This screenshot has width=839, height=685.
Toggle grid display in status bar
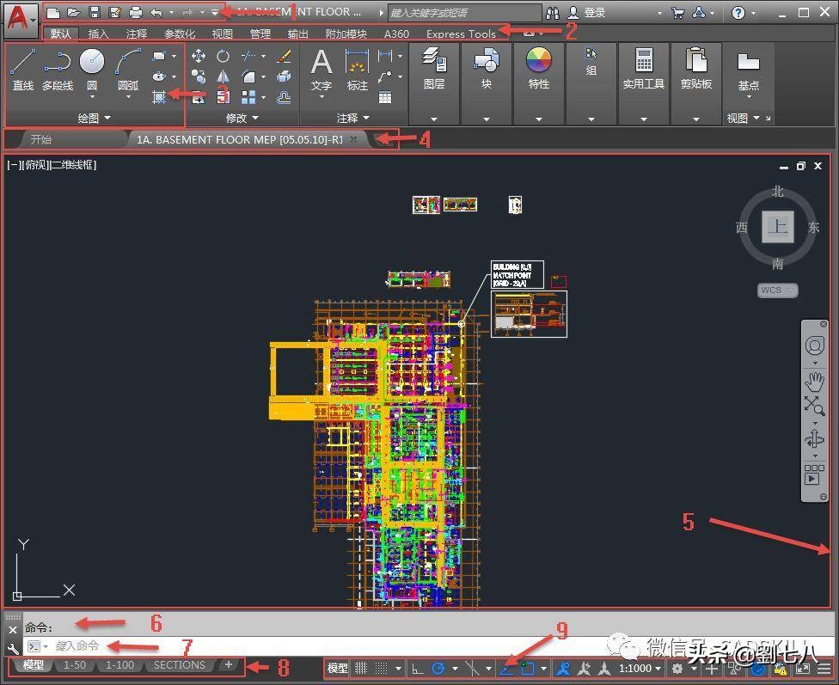(x=362, y=668)
